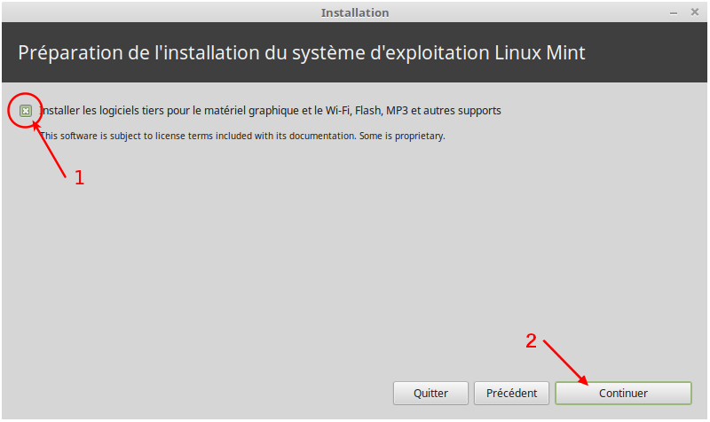710x422 pixels.
Task: Click the word "proprietary" in the license note
Action: click(419, 137)
